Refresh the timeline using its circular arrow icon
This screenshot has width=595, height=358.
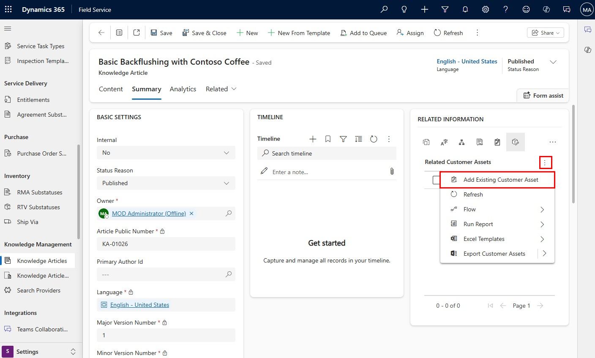(x=374, y=139)
